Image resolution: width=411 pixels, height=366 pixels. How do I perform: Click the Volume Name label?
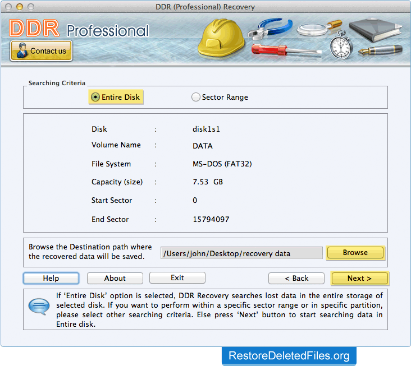(116, 145)
